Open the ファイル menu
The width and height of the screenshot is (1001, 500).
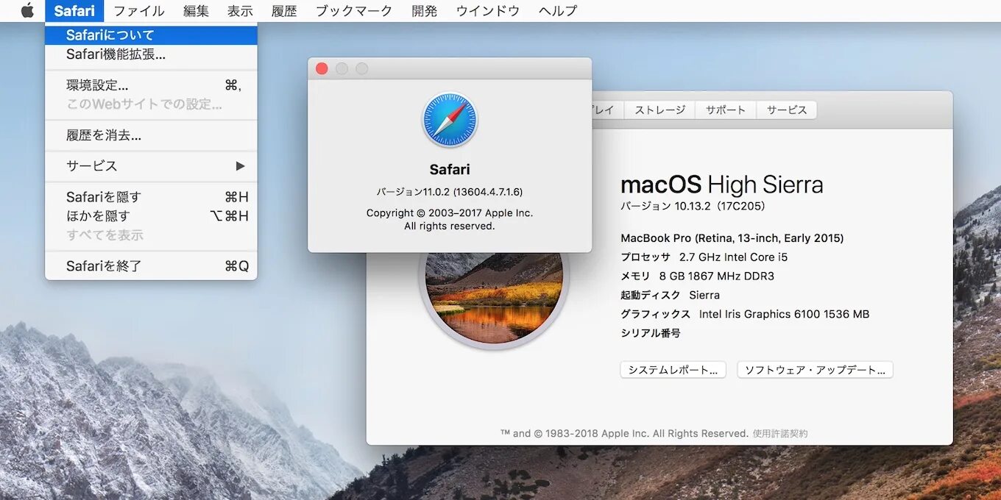[138, 10]
